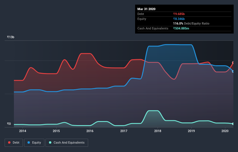Viewport: 238px width, 152px height.
Task: Click the 2014 x-axis label
Action: click(x=23, y=131)
